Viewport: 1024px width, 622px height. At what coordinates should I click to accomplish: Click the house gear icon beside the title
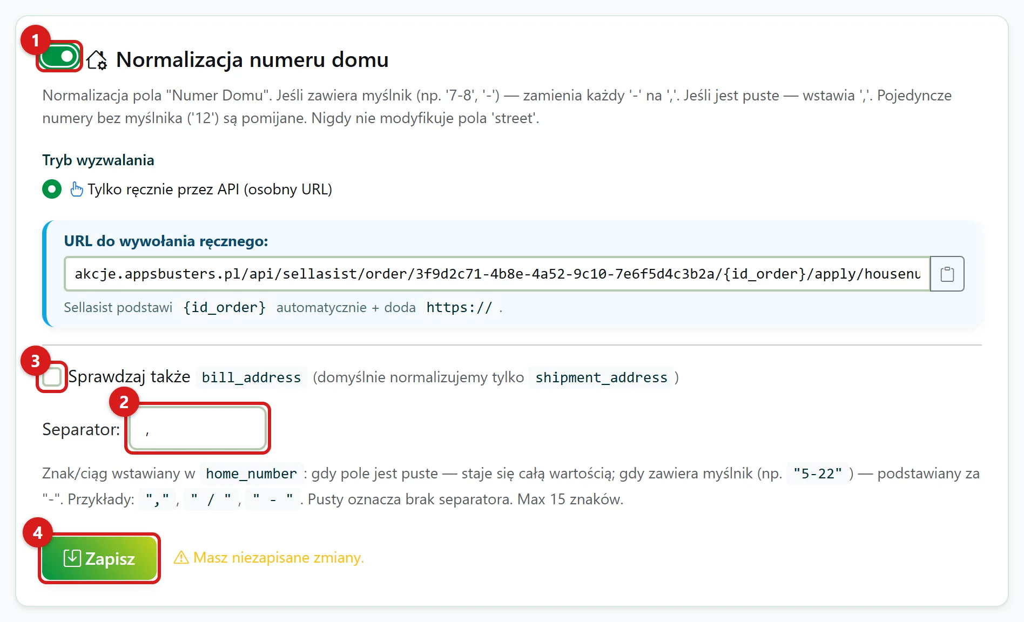97,60
